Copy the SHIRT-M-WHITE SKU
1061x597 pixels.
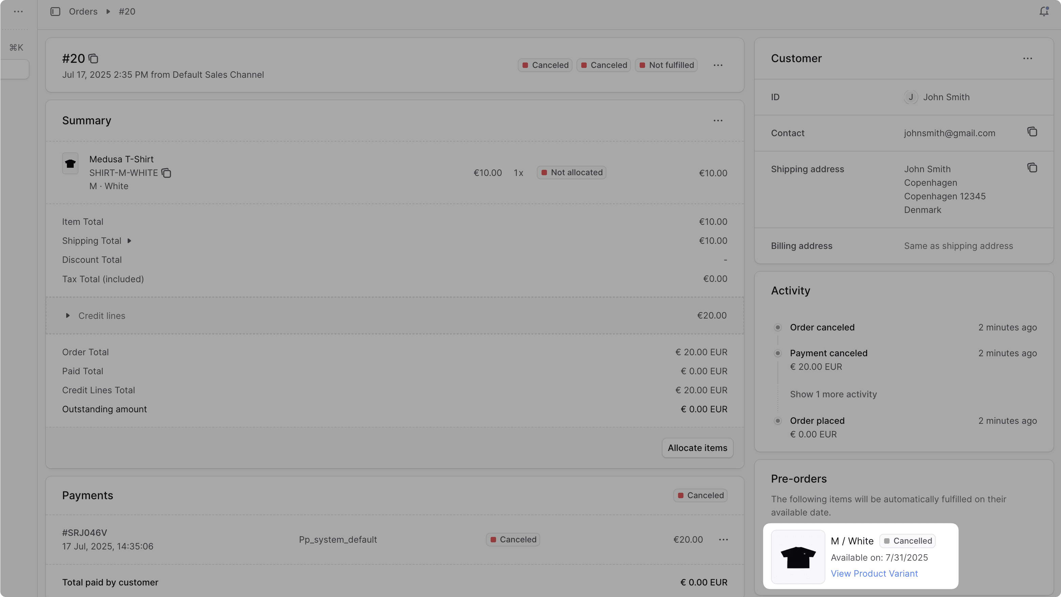(x=166, y=173)
